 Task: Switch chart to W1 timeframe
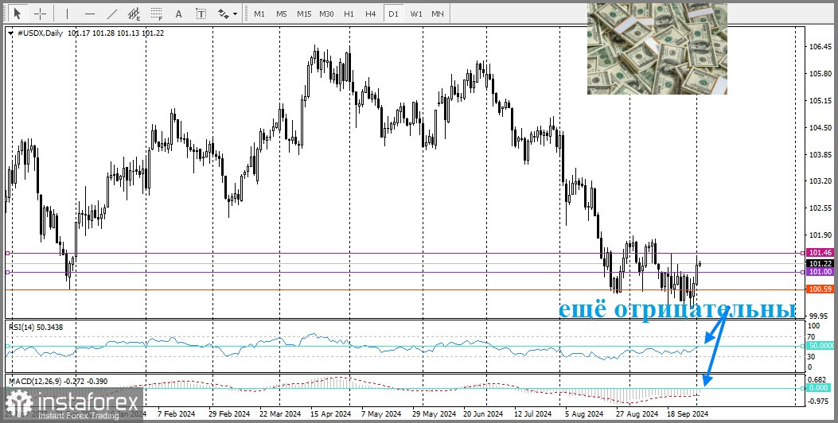point(415,14)
